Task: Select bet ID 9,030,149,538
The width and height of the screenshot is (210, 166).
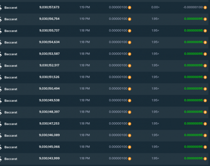Action: tap(49, 100)
